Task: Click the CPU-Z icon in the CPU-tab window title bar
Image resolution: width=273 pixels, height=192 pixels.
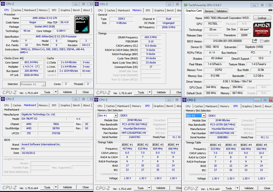Action: pos(3,4)
